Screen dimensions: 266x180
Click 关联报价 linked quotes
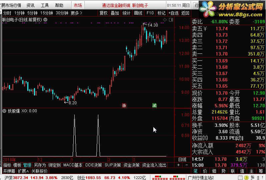tap(39, 171)
